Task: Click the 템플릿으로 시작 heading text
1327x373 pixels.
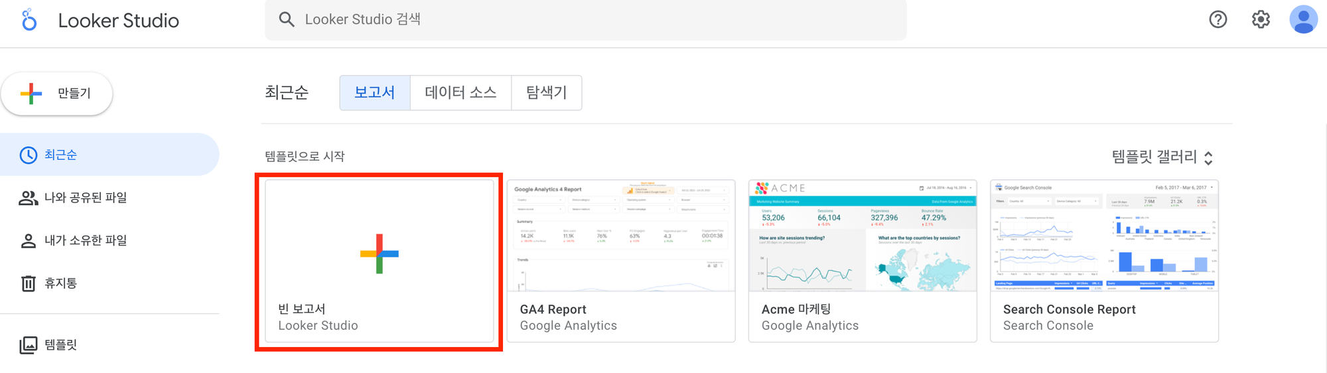Action: pyautogui.click(x=305, y=157)
